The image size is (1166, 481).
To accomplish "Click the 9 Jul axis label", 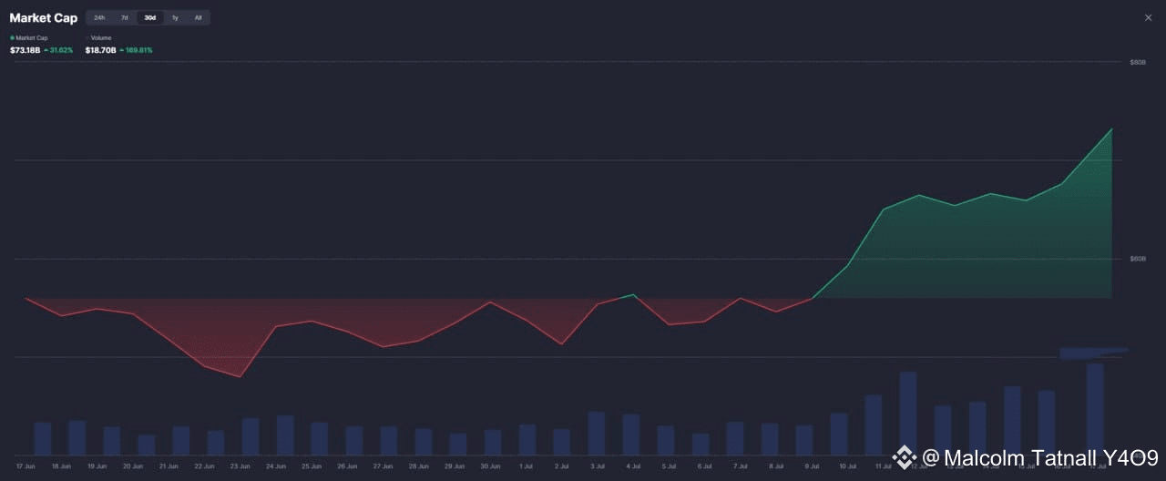I will tap(812, 466).
